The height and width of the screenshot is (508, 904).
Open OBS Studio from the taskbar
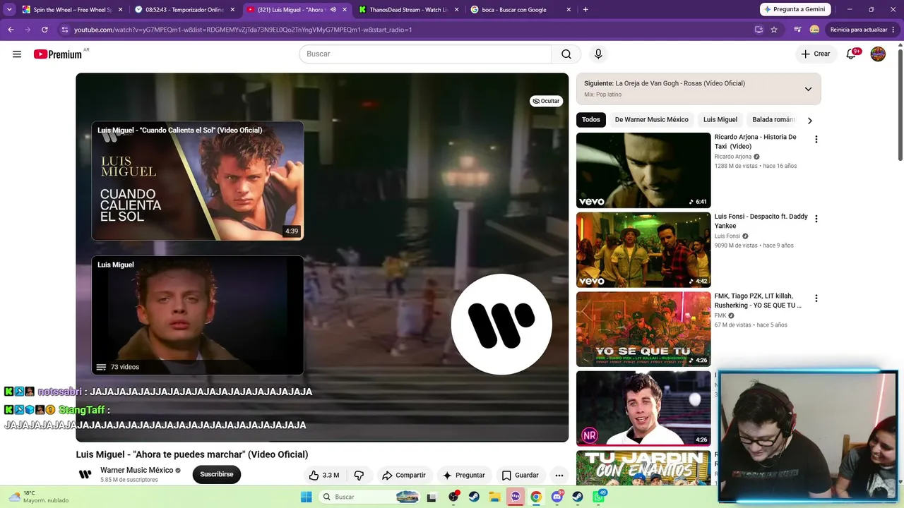click(x=453, y=497)
